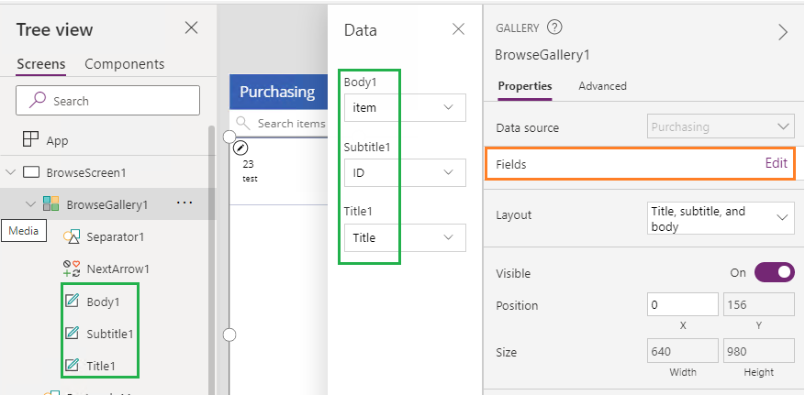
Task: Open the Layout dropdown
Action: pos(719,218)
